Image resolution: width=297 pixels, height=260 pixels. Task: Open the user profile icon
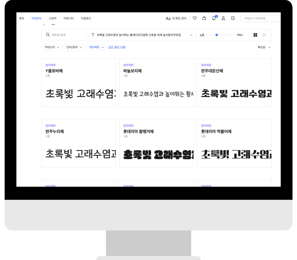pos(224,18)
